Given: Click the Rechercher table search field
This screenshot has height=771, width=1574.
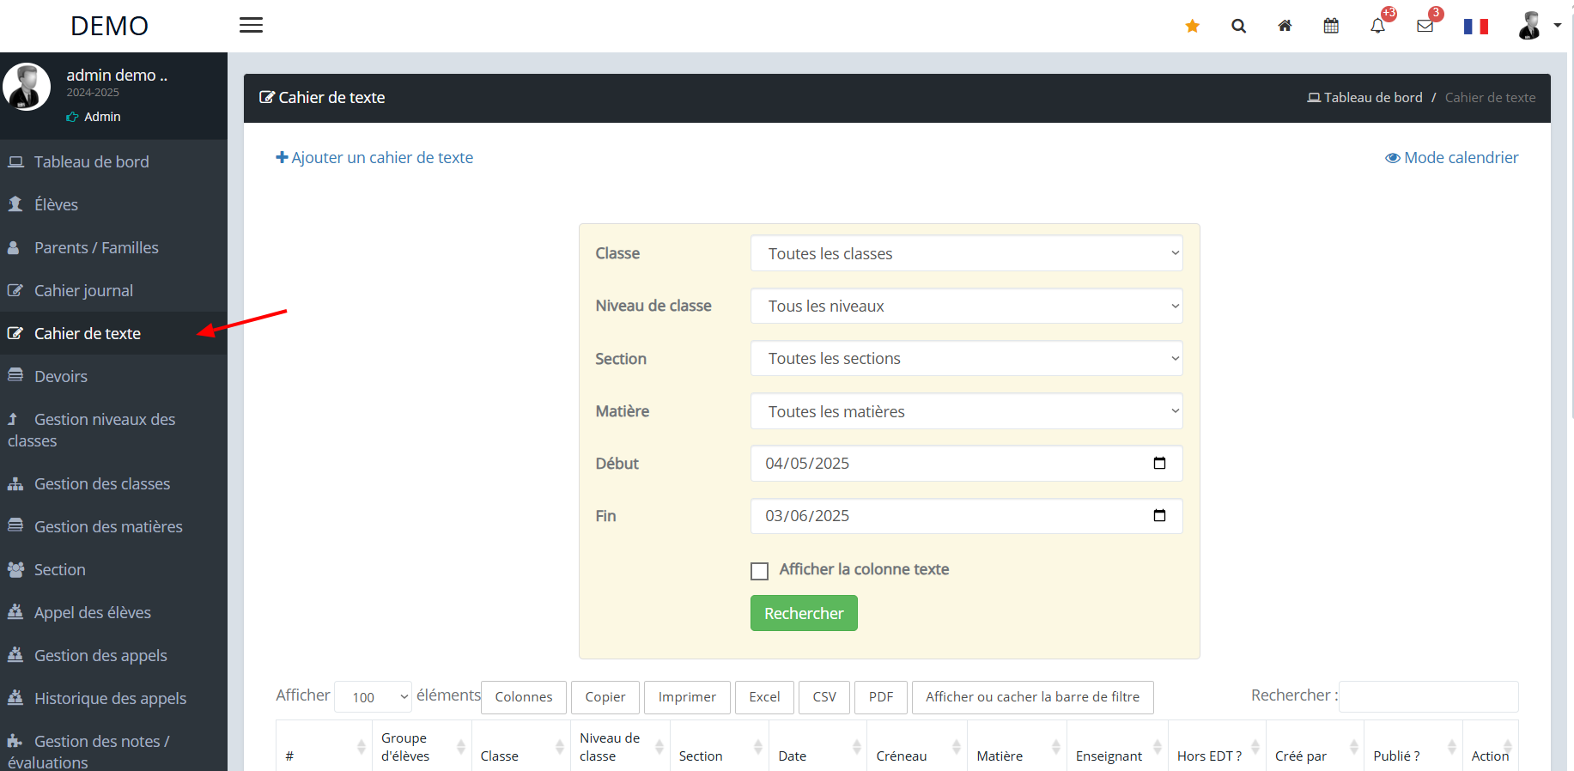Looking at the screenshot, I should [x=1429, y=696].
